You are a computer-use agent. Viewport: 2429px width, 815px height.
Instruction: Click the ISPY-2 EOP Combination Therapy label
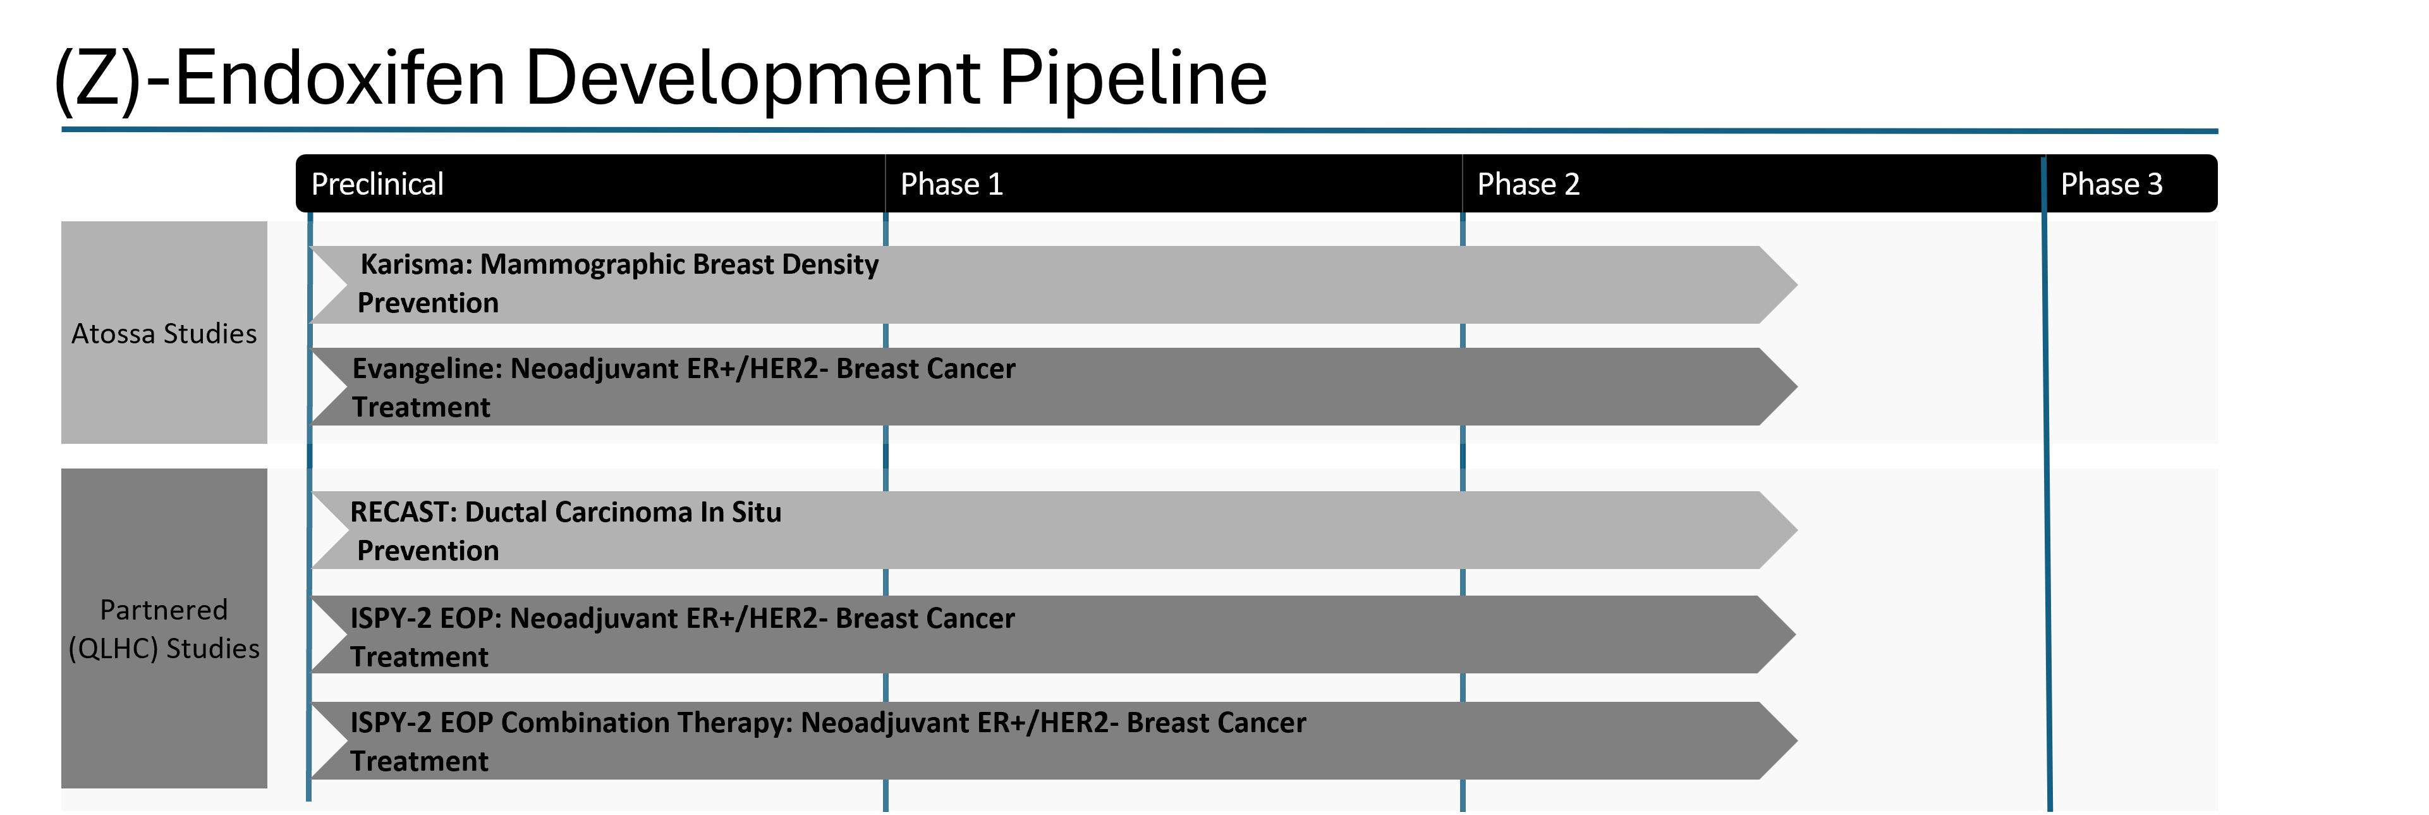coord(828,723)
